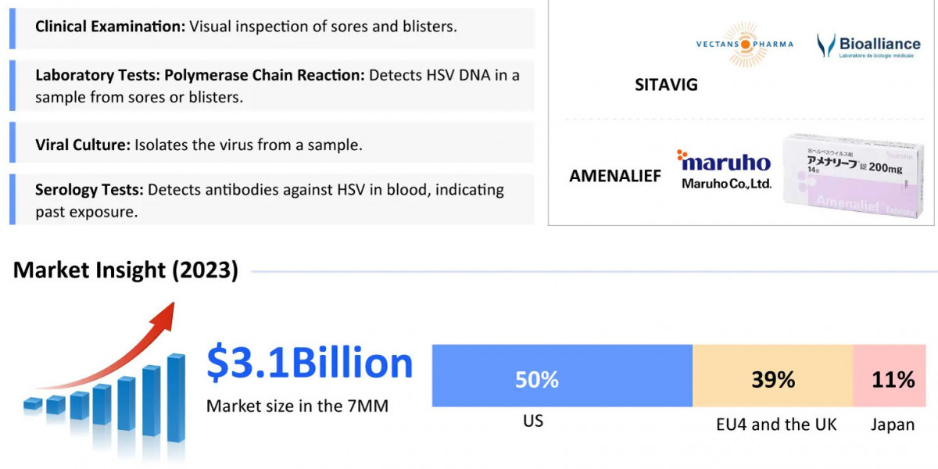Click the Clinical Examination row

pos(272,26)
